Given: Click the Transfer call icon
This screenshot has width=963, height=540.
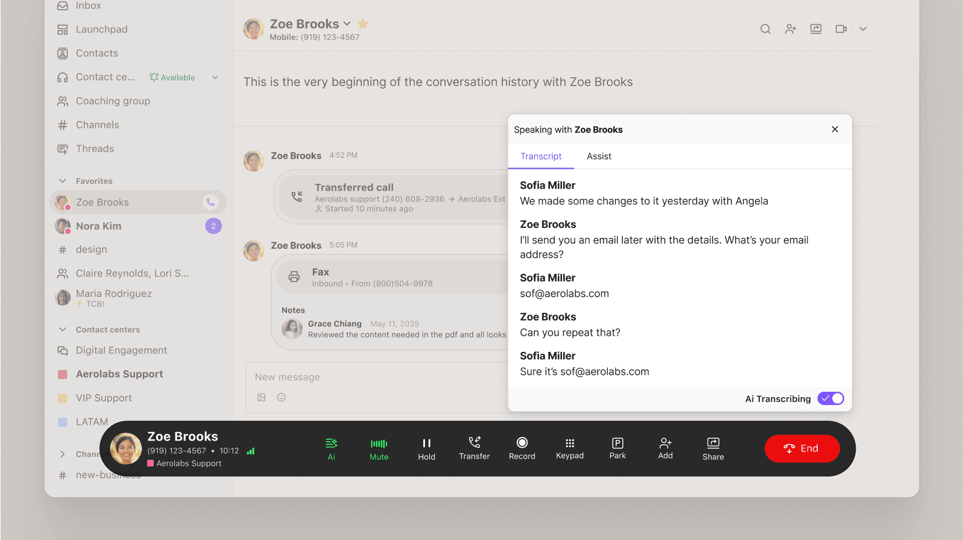Looking at the screenshot, I should (474, 443).
